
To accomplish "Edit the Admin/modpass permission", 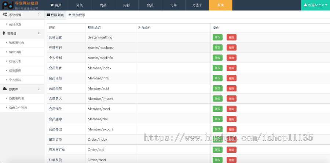I will 217,48.
